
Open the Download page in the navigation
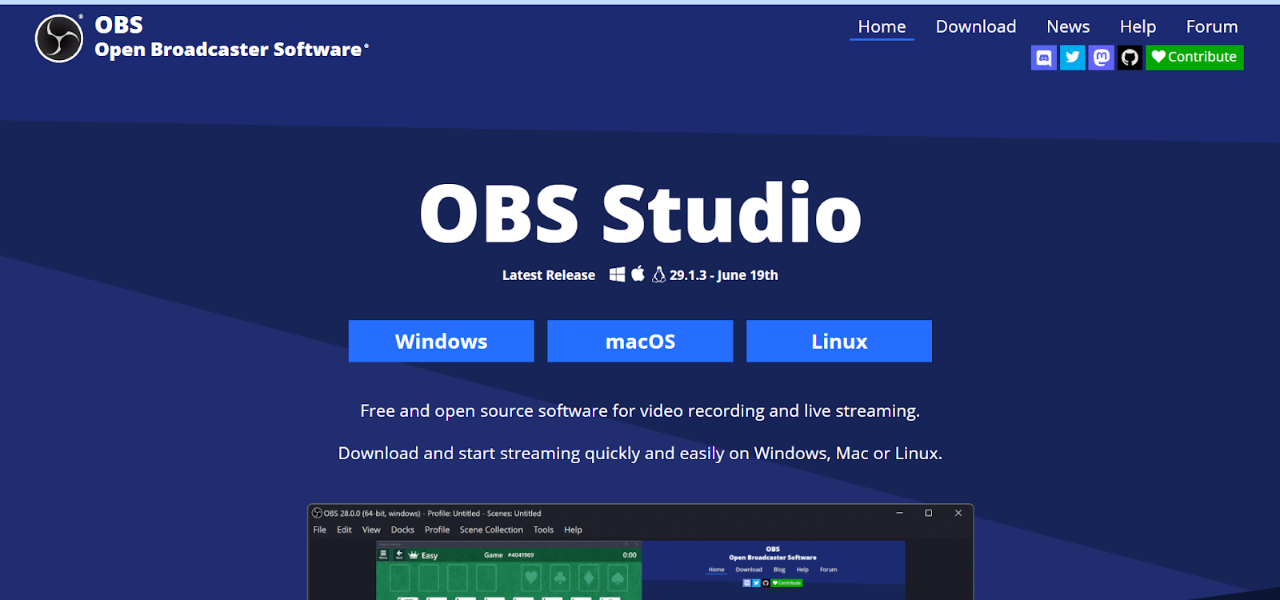pyautogui.click(x=976, y=27)
